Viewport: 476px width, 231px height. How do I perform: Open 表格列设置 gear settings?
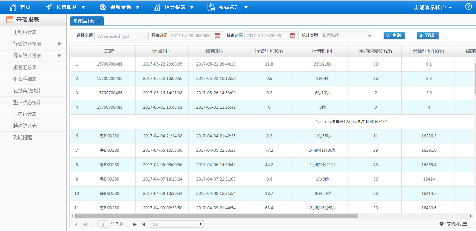click(442, 224)
